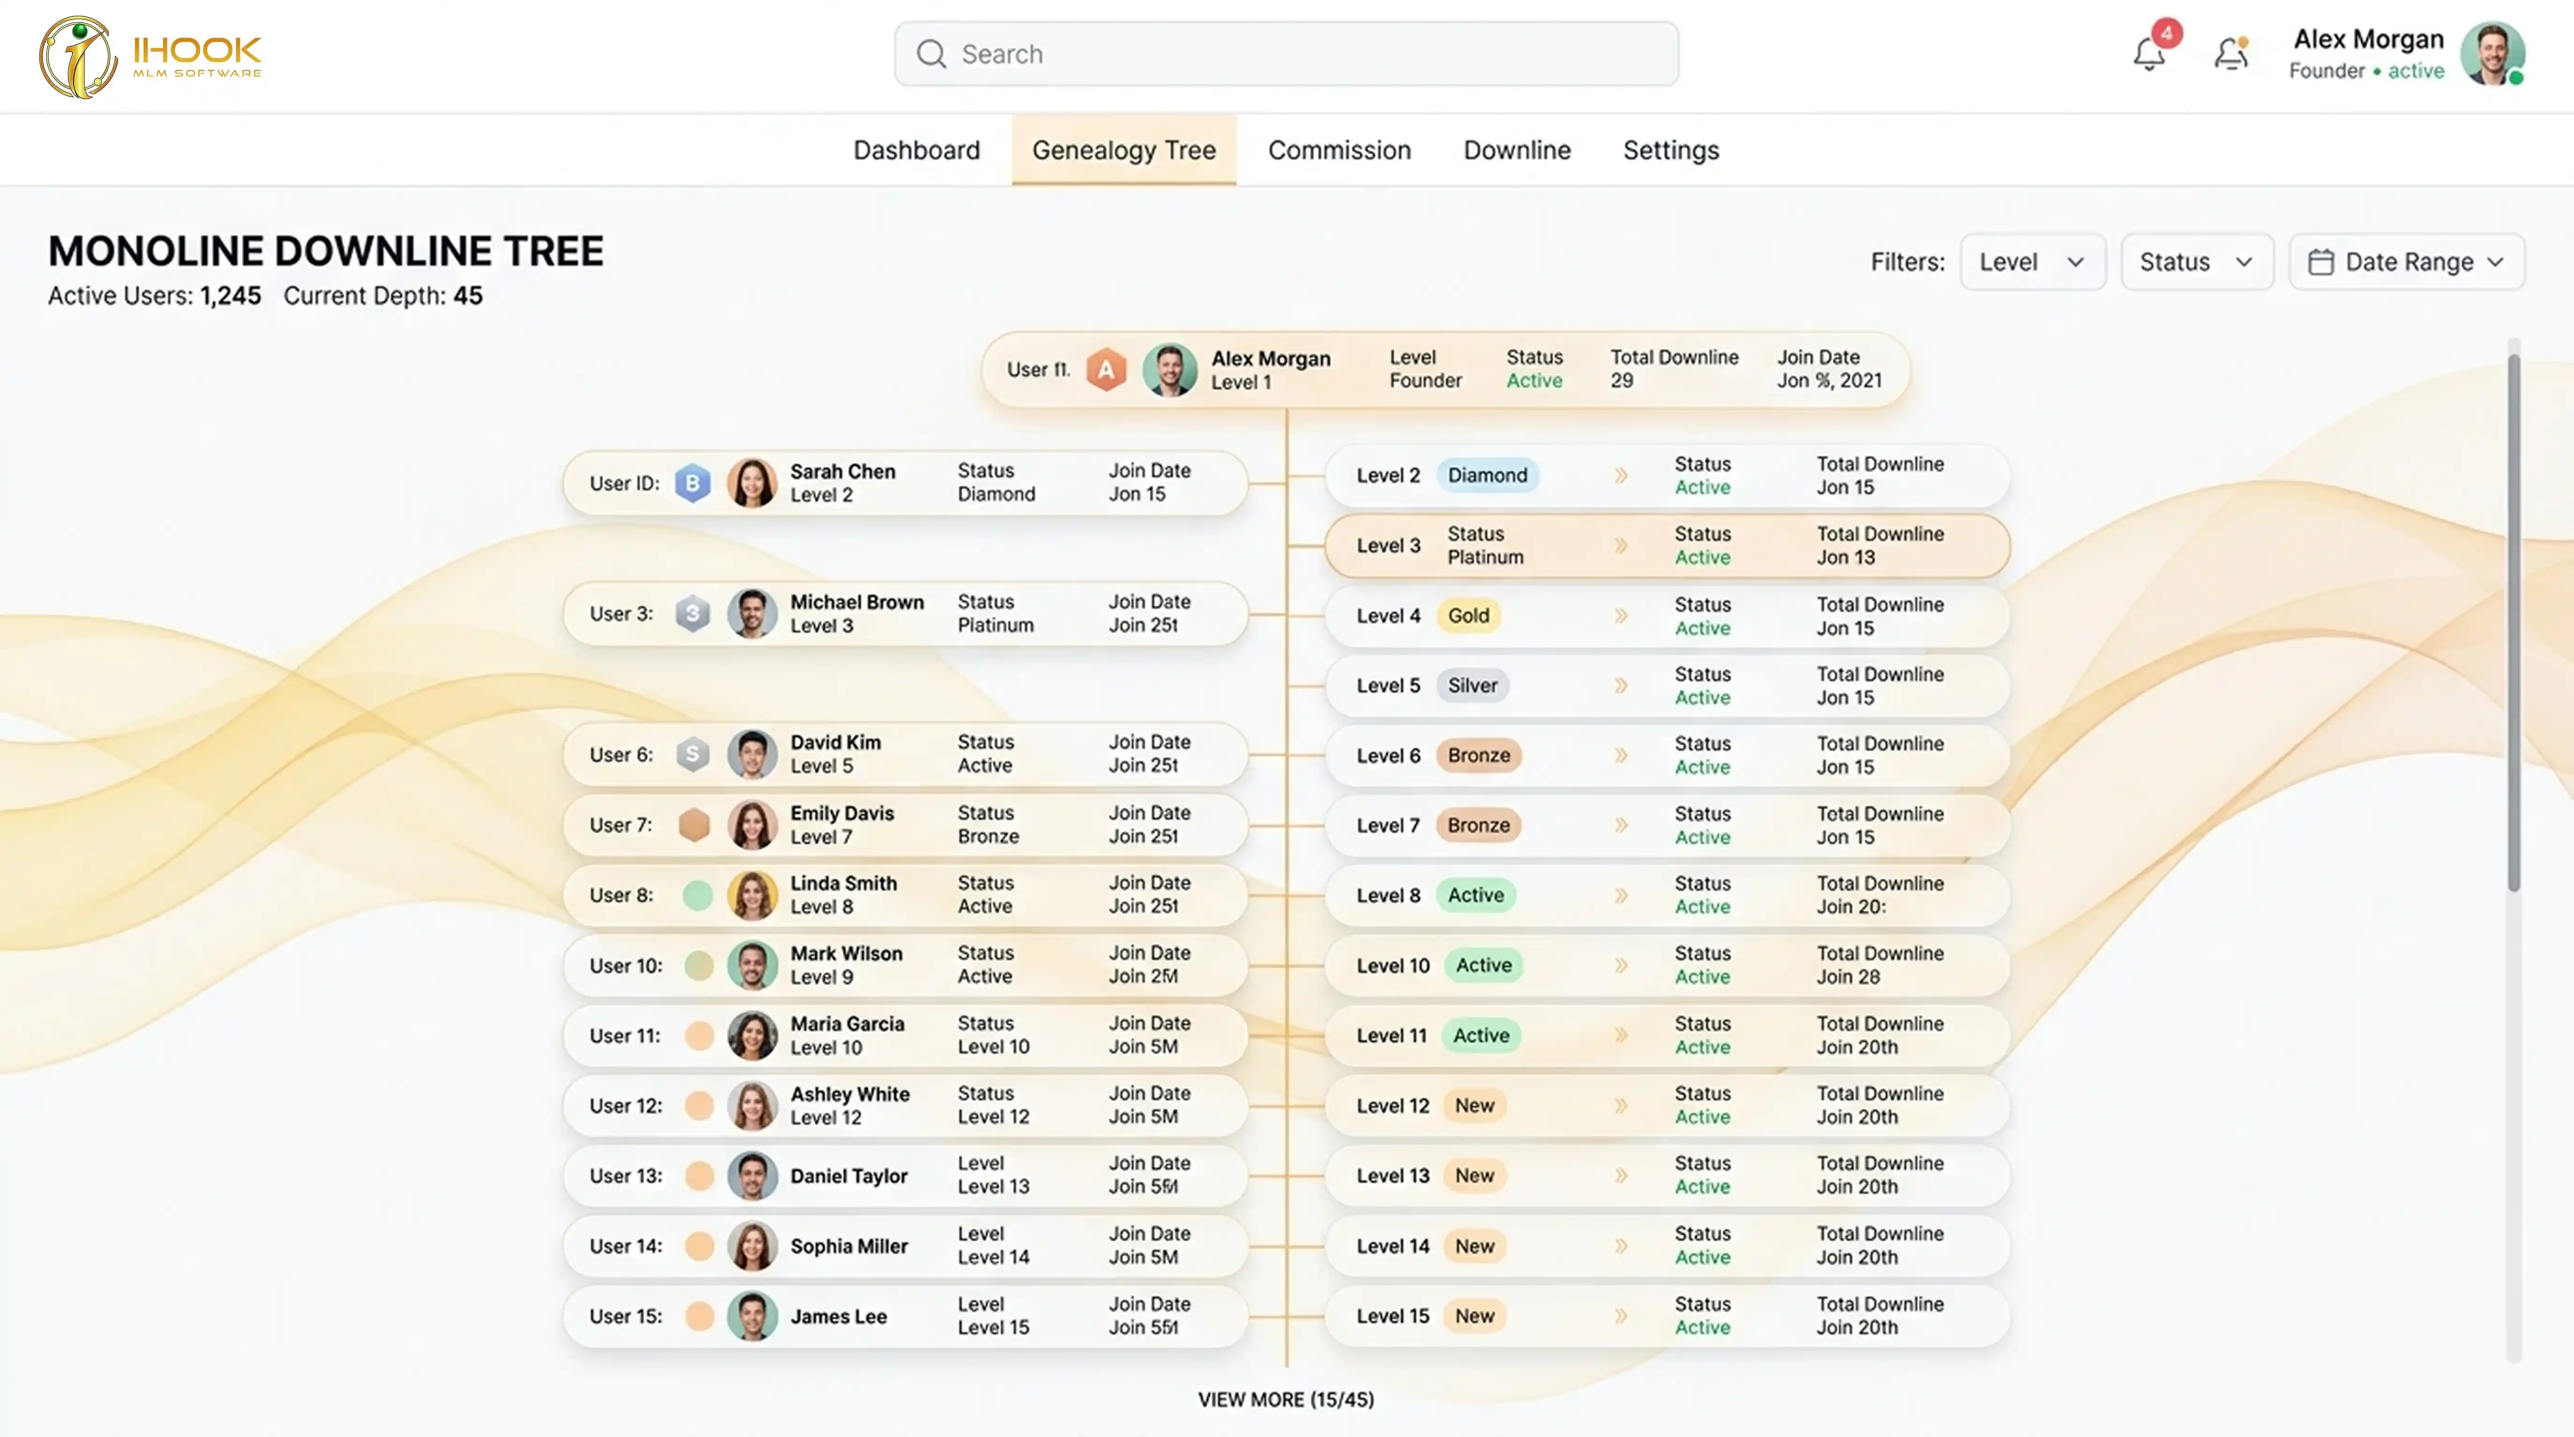Select the Mark Wilson user row
The image size is (2574, 1437).
coord(905,965)
